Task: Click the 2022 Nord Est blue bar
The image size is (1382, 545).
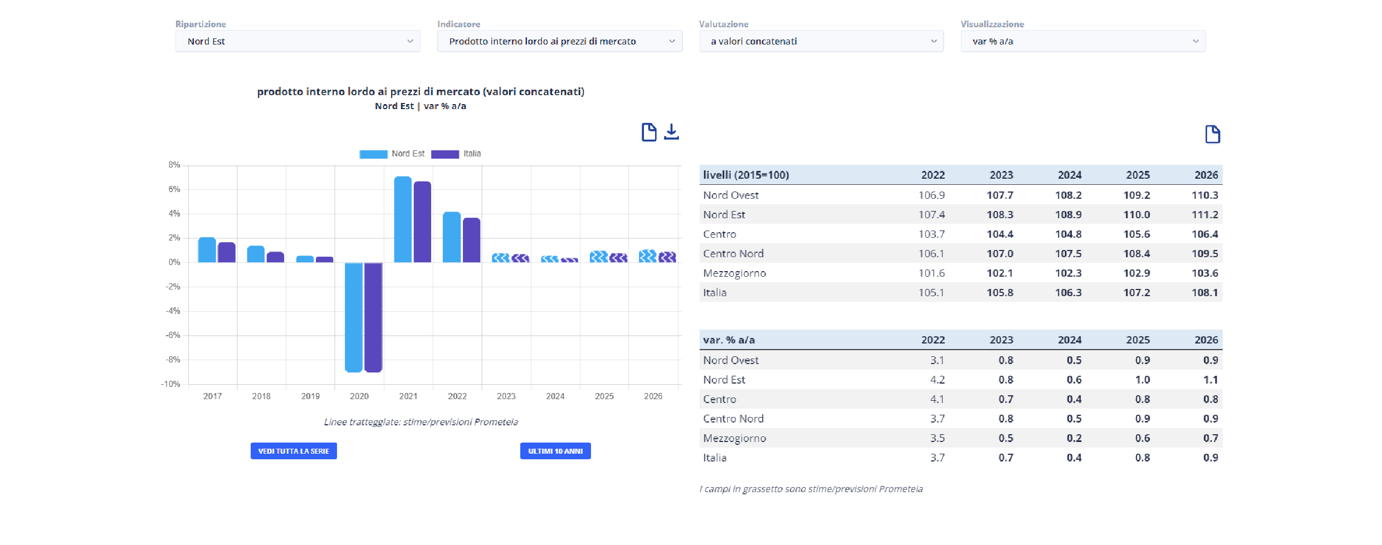Action: pyautogui.click(x=452, y=237)
